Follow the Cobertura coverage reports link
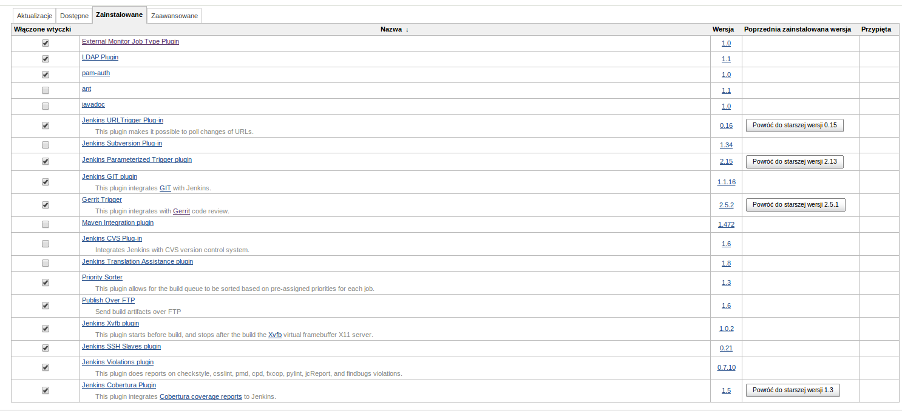 (x=200, y=397)
